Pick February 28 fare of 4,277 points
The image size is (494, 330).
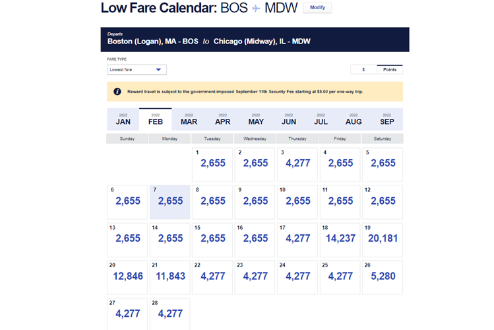click(170, 314)
